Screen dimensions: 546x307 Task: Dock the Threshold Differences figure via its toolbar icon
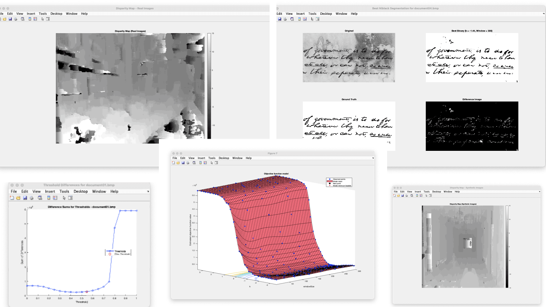click(70, 197)
